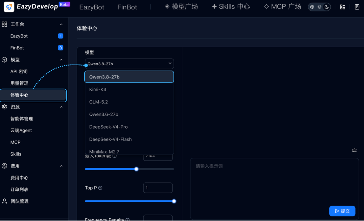Click the 最大Token数 slider track
Image resolution: width=364 pixels, height=221 pixels.
(129, 169)
